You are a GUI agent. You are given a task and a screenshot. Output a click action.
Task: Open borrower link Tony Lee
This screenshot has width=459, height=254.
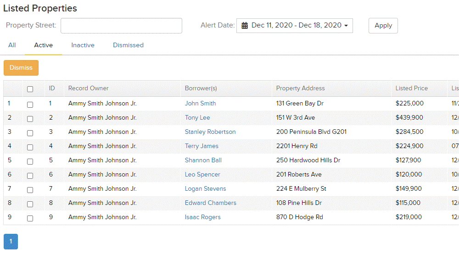(197, 117)
